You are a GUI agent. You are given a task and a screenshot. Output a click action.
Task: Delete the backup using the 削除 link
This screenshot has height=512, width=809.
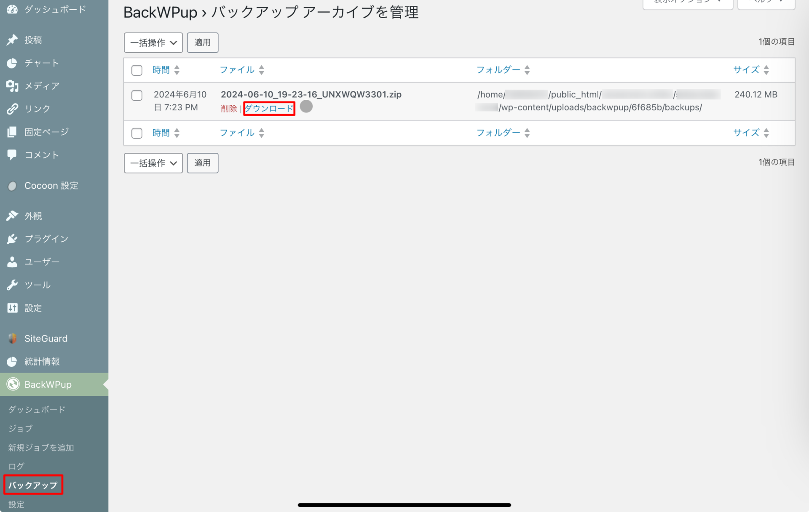click(228, 108)
